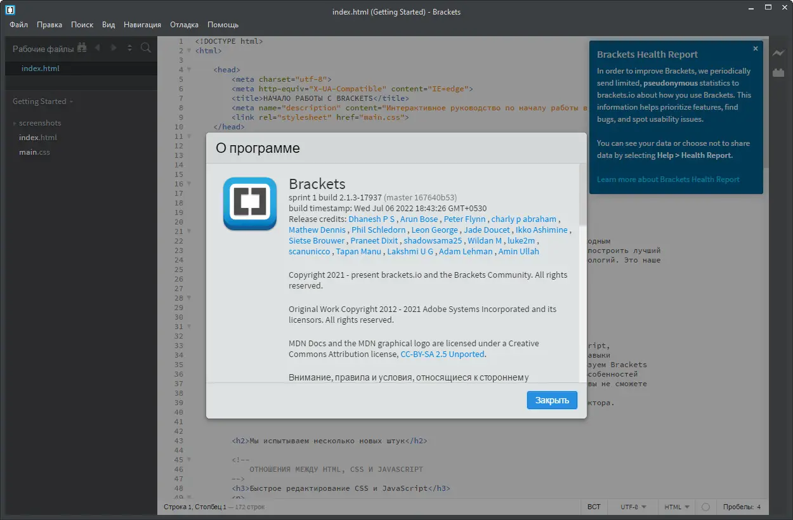Click line number 43 in the gutter

(178, 441)
